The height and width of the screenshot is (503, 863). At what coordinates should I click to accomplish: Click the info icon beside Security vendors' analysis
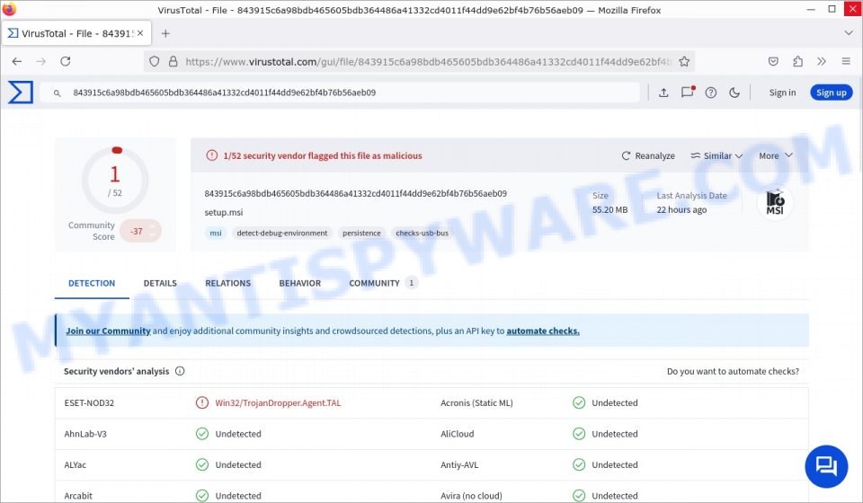pyautogui.click(x=180, y=371)
